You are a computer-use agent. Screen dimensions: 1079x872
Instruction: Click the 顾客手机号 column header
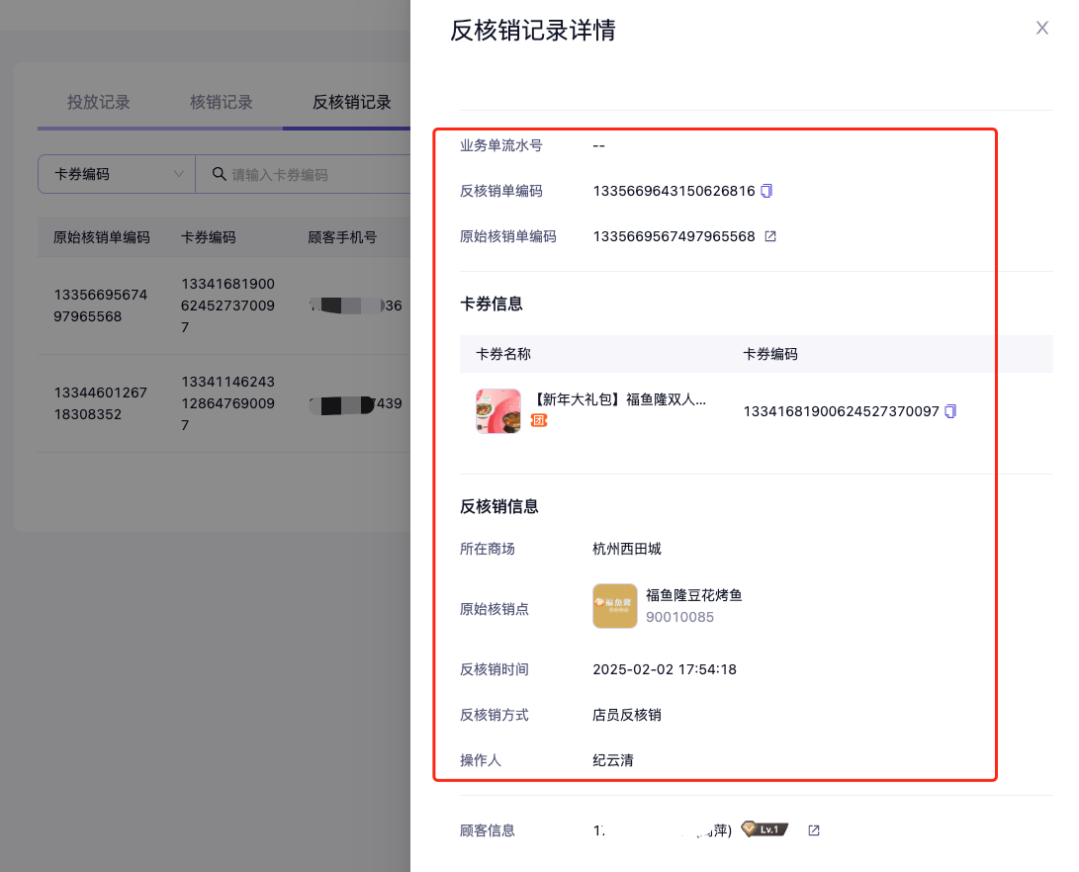tap(342, 237)
